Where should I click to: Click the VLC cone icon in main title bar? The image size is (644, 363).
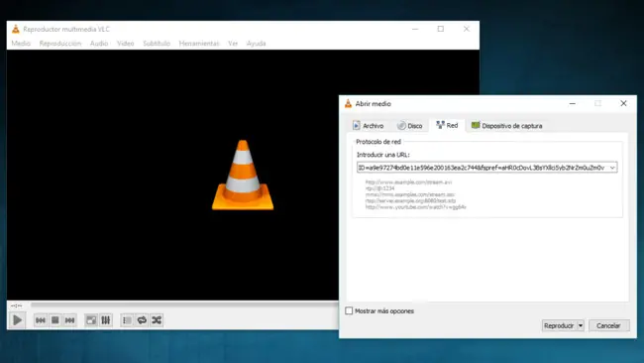[16, 29]
